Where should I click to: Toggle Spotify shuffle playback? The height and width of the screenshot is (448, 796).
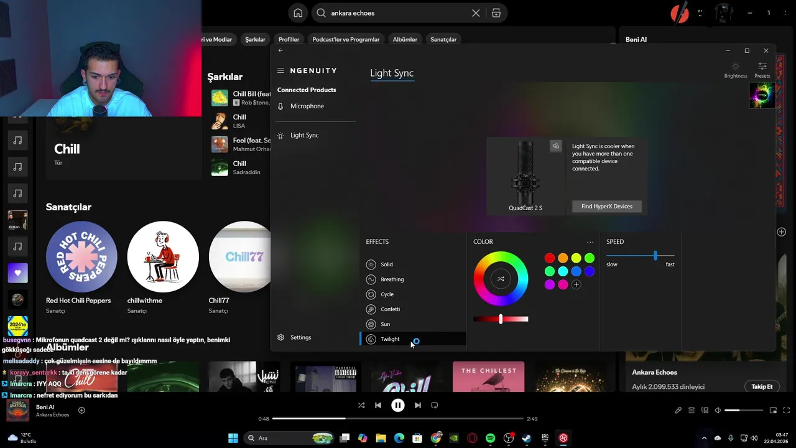361,405
